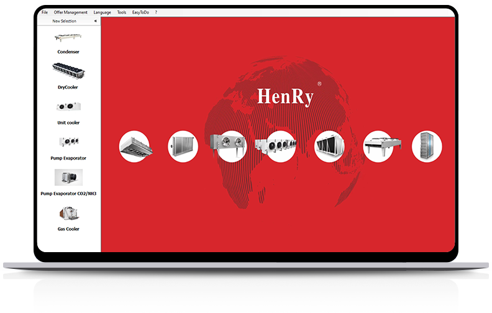Click the V-shaped dry cooler circle
Screen dimensions: 492x313
[329, 147]
